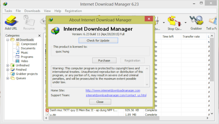
Task: Open the Grabber tool
Action: (x=196, y=23)
